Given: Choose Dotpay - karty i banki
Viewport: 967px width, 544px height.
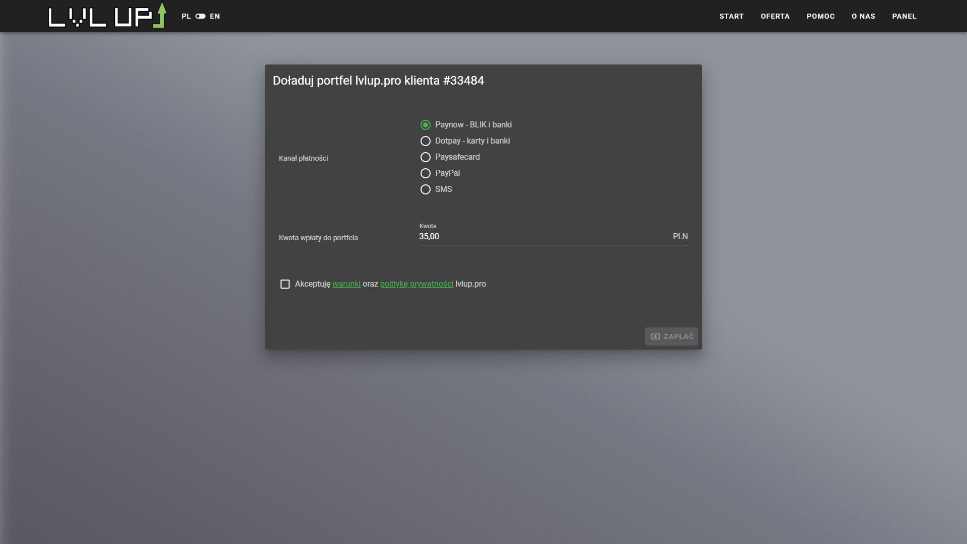Looking at the screenshot, I should point(426,141).
